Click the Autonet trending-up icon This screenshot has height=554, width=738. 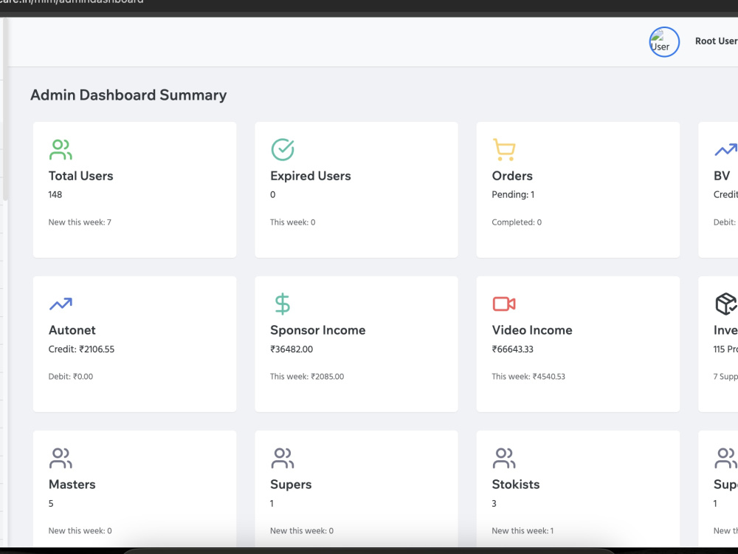(x=61, y=304)
